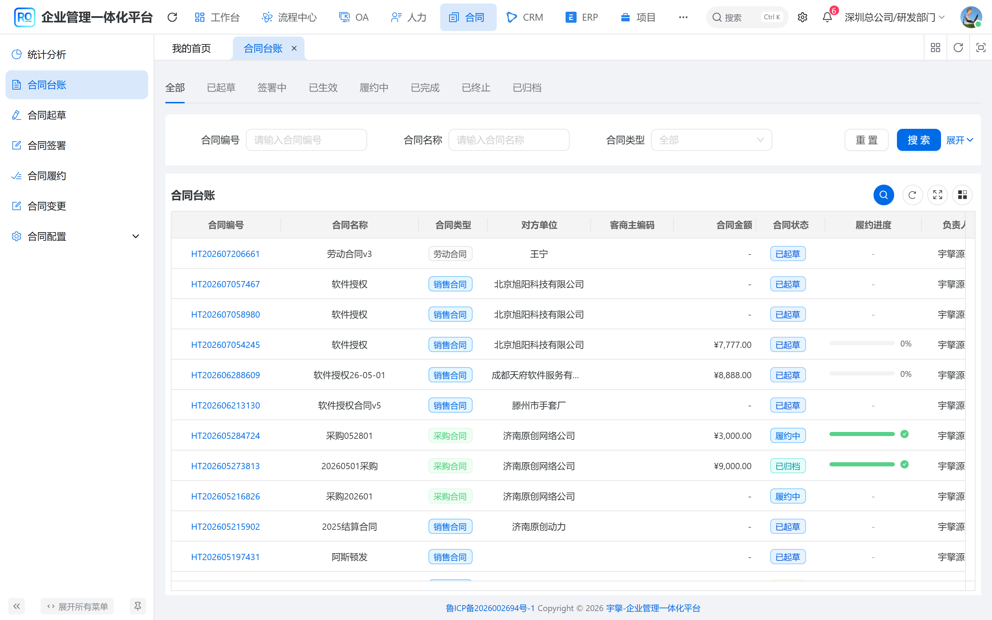This screenshot has width=992, height=620.
Task: Switch to the CRM module
Action: 525,17
